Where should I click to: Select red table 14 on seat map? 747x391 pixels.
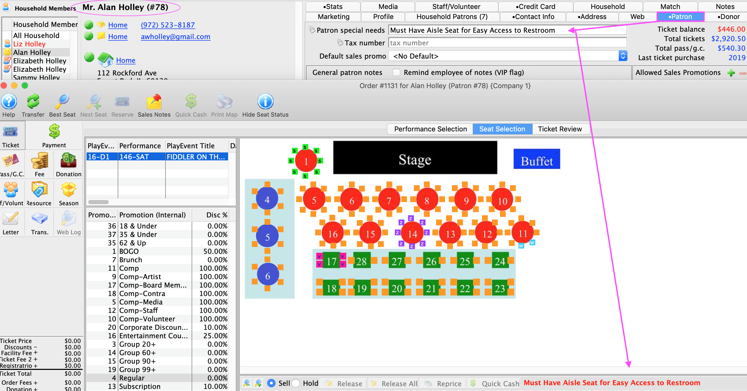412,233
